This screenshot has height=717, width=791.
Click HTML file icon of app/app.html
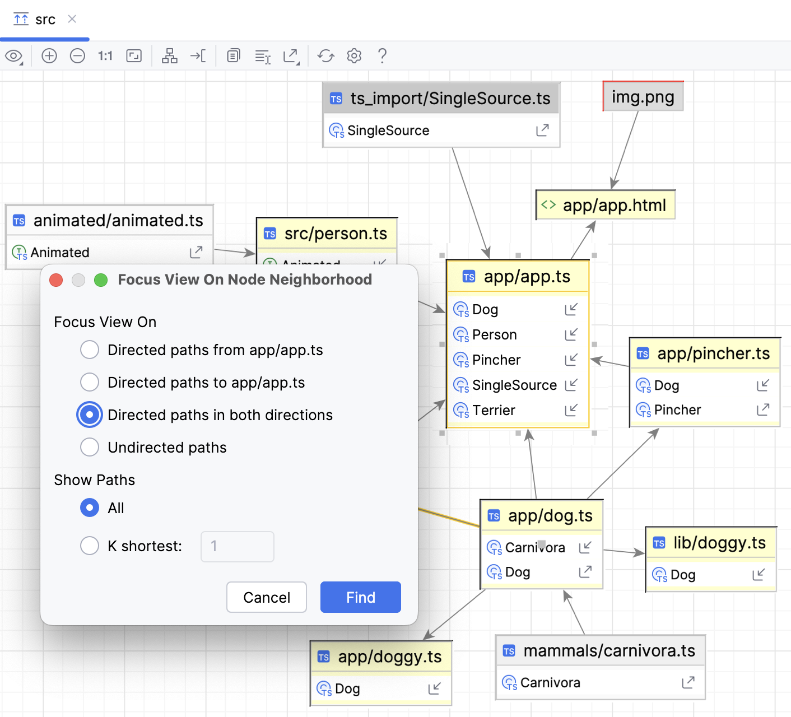[x=548, y=205]
